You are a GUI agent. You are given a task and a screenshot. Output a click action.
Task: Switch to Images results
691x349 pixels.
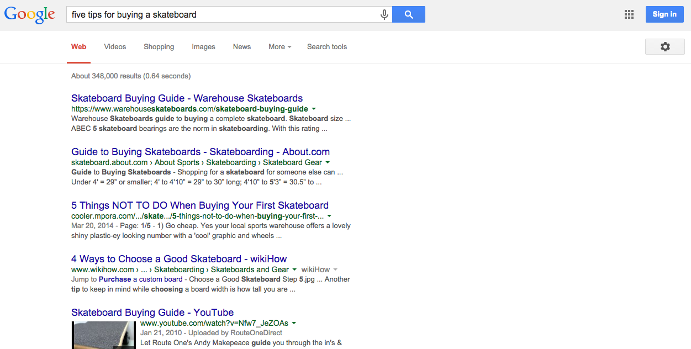click(203, 47)
